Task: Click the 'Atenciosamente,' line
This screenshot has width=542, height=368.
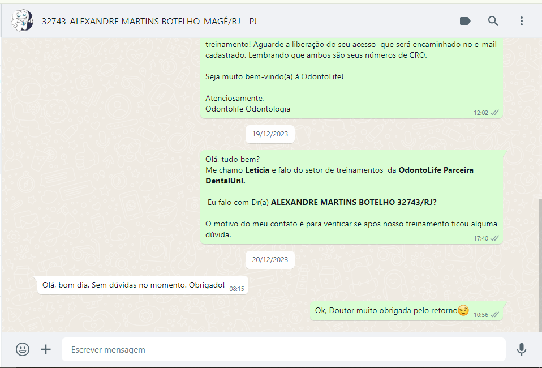Action: [235, 98]
